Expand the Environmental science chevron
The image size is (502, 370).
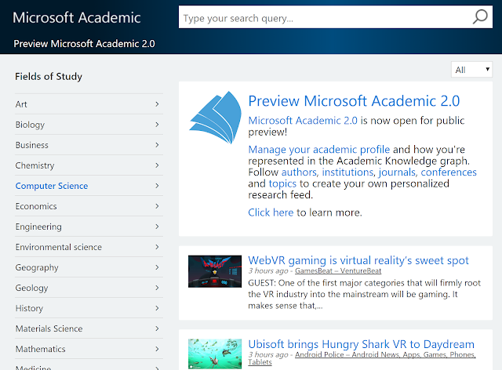coord(157,247)
